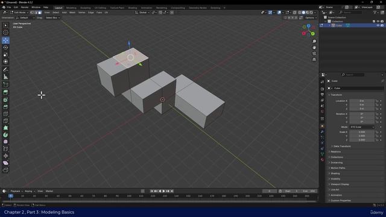Image resolution: width=386 pixels, height=217 pixels.
Task: Activate the Rotate tool
Action: [x=5, y=48]
